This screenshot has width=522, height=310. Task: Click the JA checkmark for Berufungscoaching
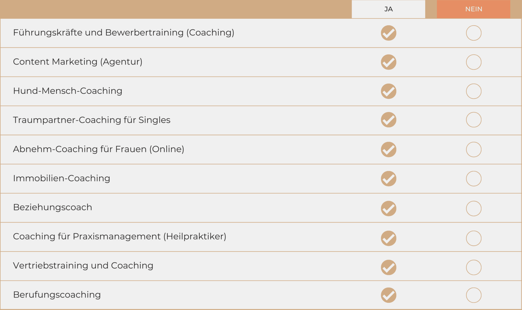(389, 295)
